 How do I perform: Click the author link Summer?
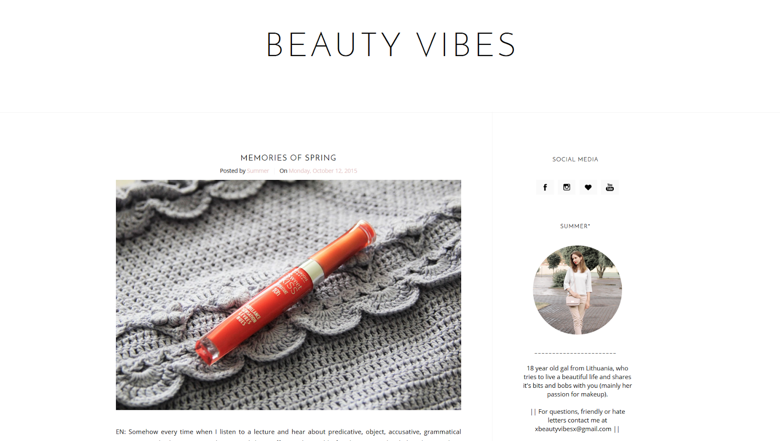pos(257,171)
